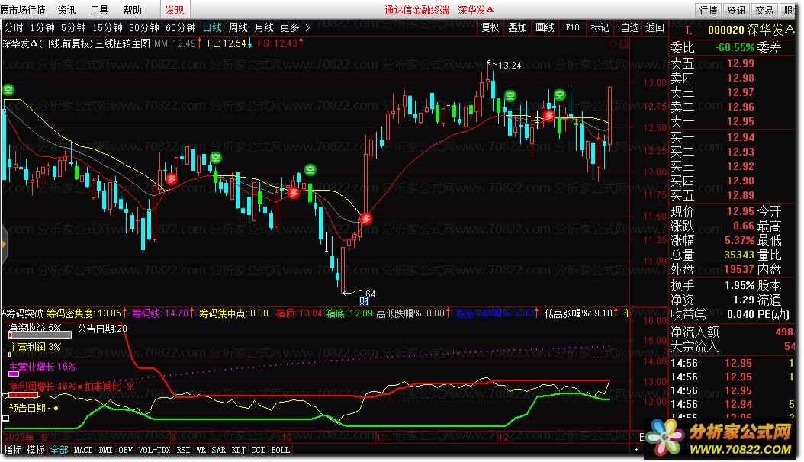The image size is (804, 462).
Task: Click the 复权 button
Action: click(490, 27)
